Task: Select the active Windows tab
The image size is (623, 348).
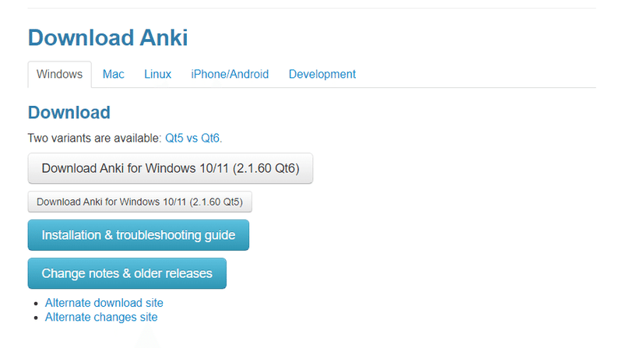Action: 60,74
